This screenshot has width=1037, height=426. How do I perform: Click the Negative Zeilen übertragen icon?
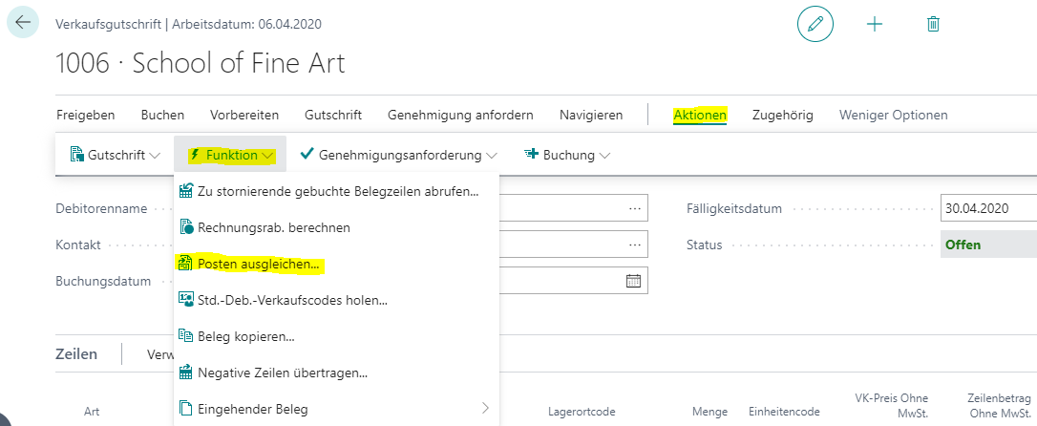(x=186, y=373)
